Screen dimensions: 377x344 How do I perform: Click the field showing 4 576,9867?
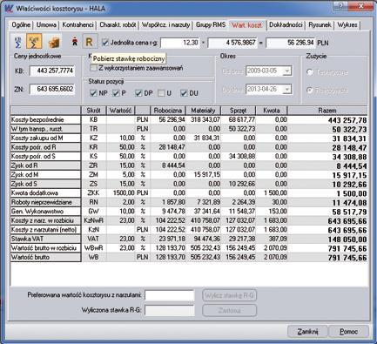coord(232,43)
